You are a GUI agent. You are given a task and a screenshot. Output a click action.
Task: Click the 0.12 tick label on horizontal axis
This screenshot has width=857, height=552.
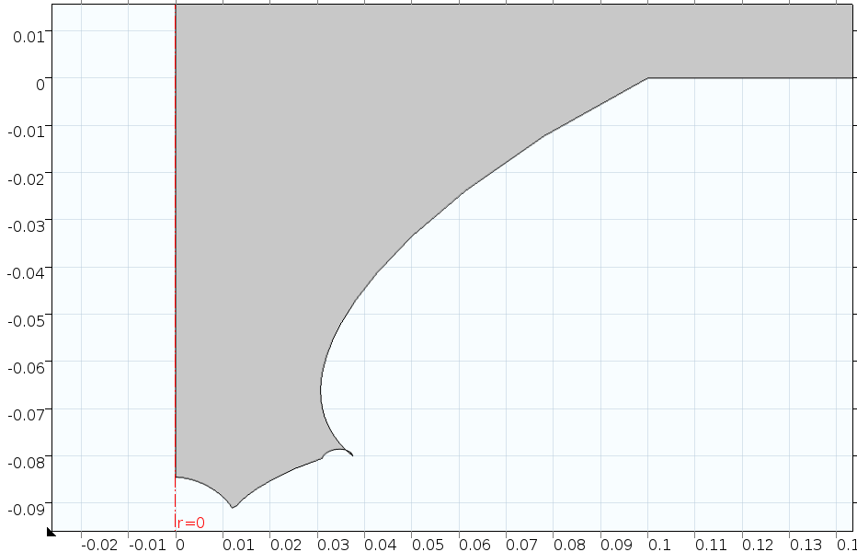758,545
